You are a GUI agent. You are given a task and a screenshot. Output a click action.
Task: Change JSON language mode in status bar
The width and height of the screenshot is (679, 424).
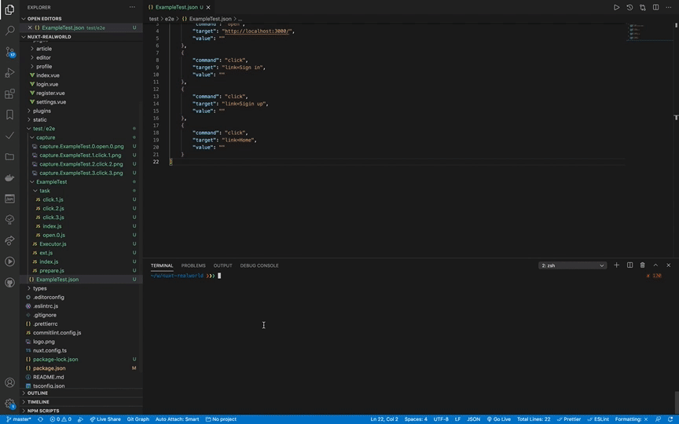[473, 419]
